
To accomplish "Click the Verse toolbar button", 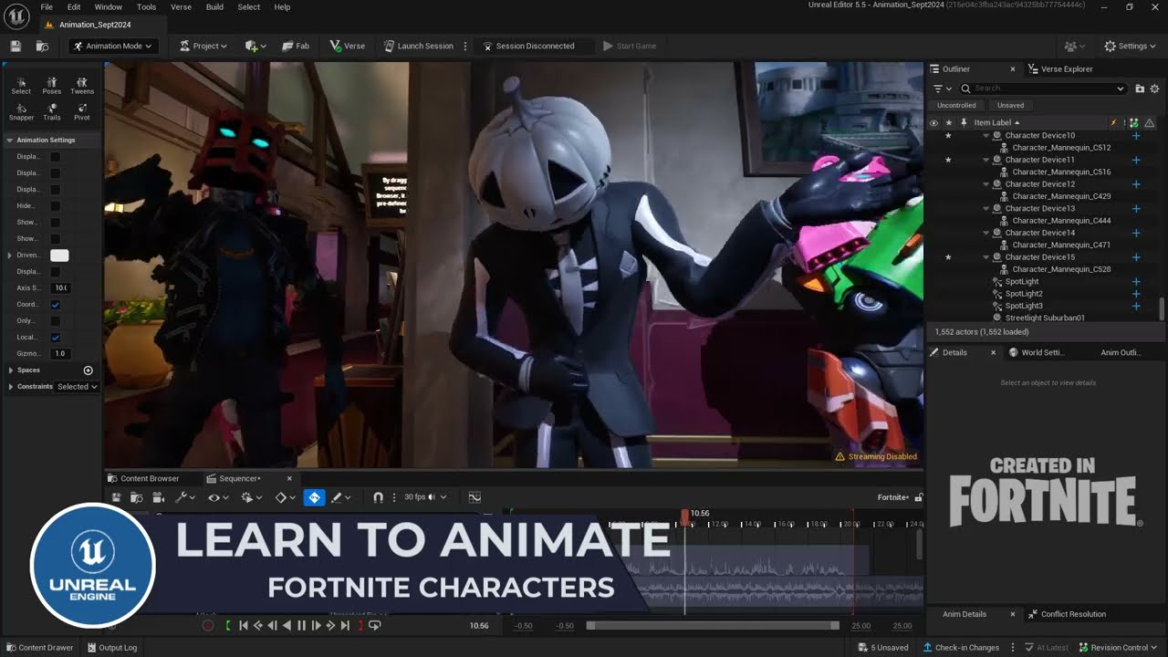I will pyautogui.click(x=348, y=46).
